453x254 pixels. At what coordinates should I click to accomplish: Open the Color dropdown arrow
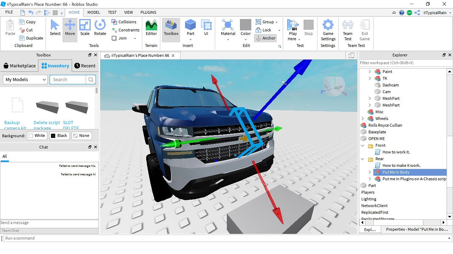(246, 40)
